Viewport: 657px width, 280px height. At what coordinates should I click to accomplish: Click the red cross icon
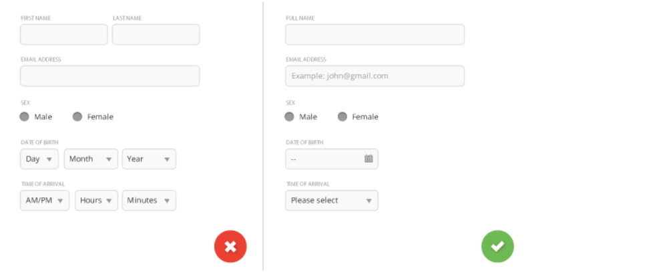click(x=230, y=247)
